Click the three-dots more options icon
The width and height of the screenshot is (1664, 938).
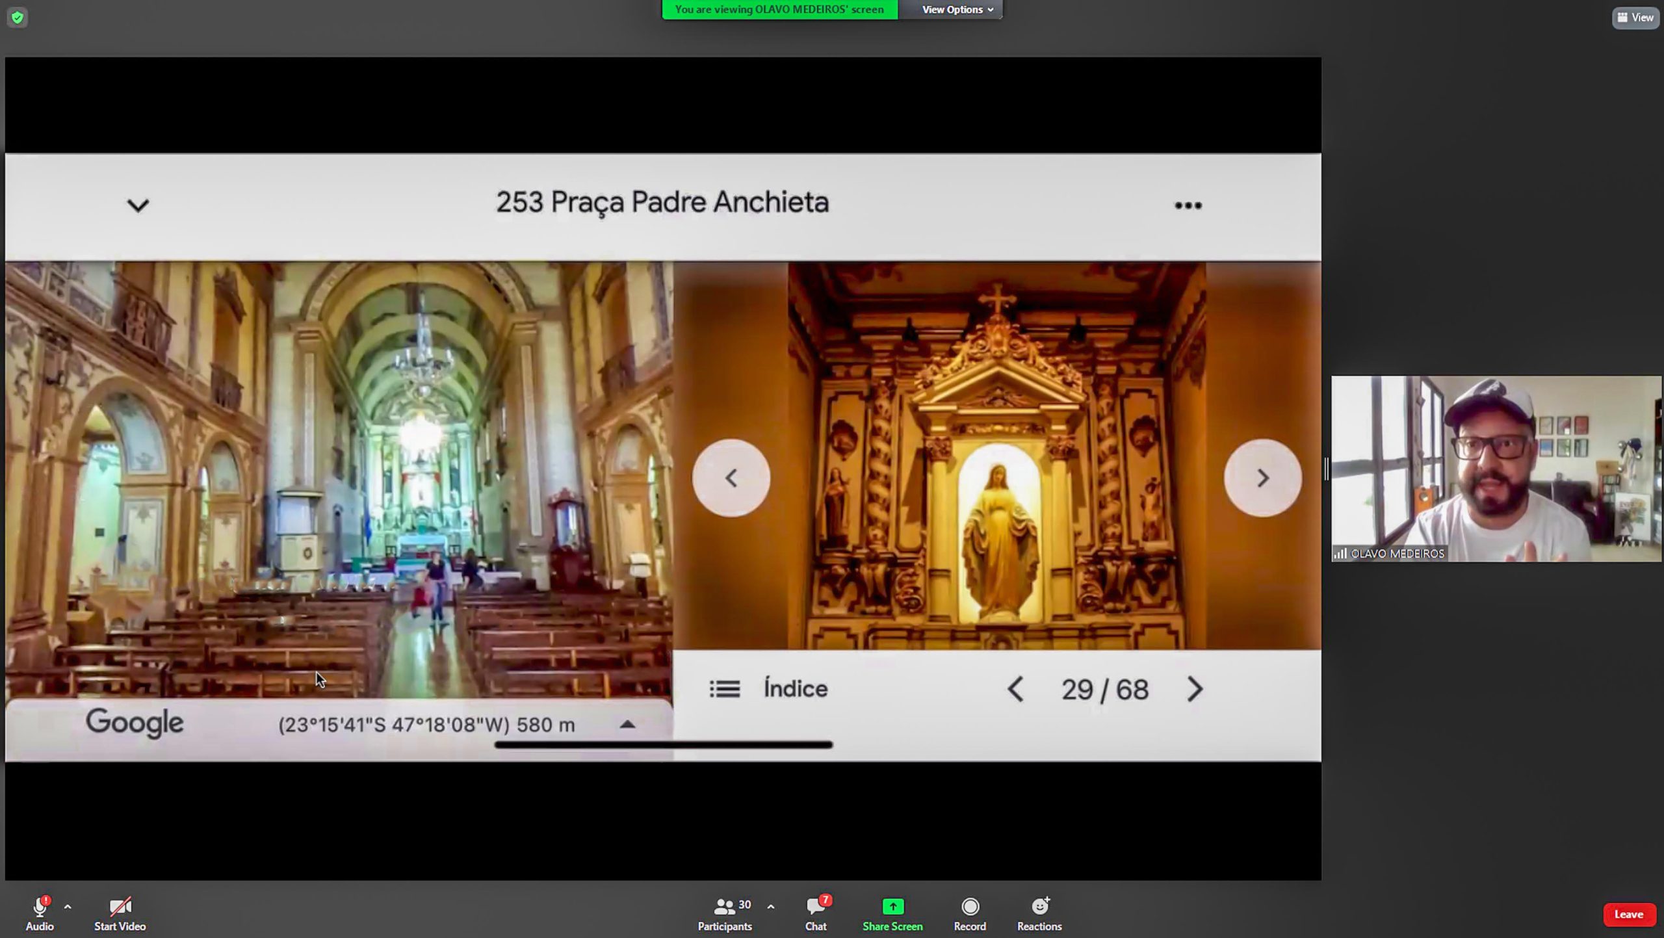[x=1188, y=205]
